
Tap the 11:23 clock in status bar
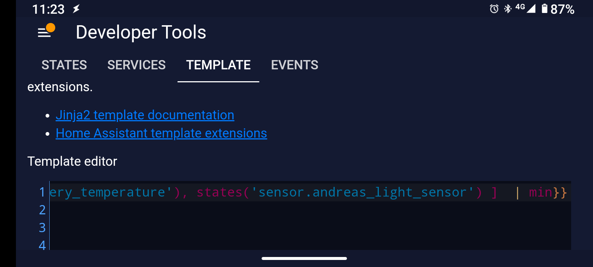48,9
